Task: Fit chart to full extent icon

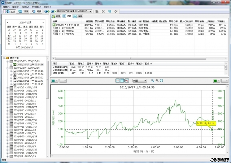Action: pos(162,81)
